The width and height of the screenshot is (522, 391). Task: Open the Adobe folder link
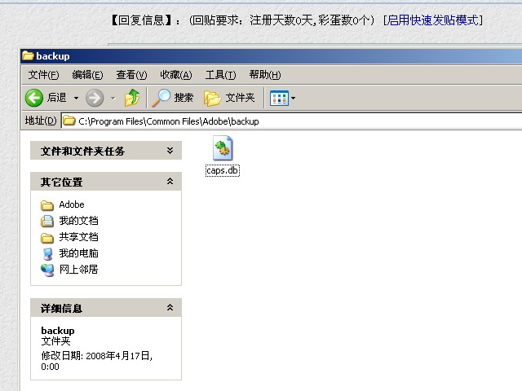click(72, 204)
